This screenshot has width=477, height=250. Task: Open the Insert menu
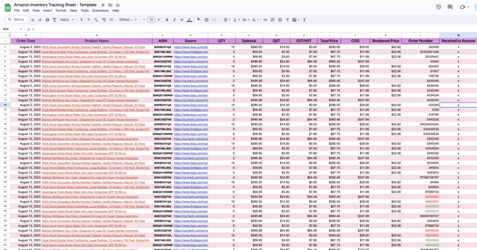47,10
